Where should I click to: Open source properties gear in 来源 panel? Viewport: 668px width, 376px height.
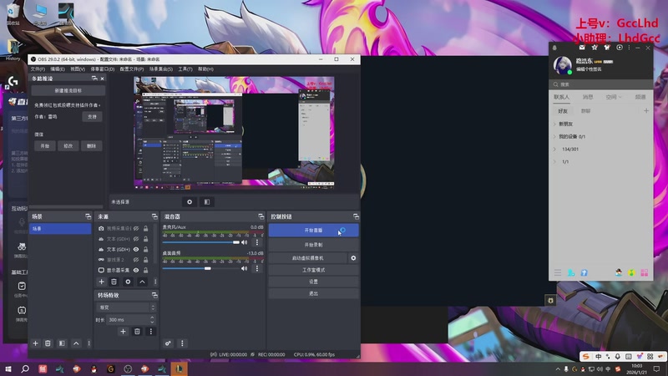(128, 282)
